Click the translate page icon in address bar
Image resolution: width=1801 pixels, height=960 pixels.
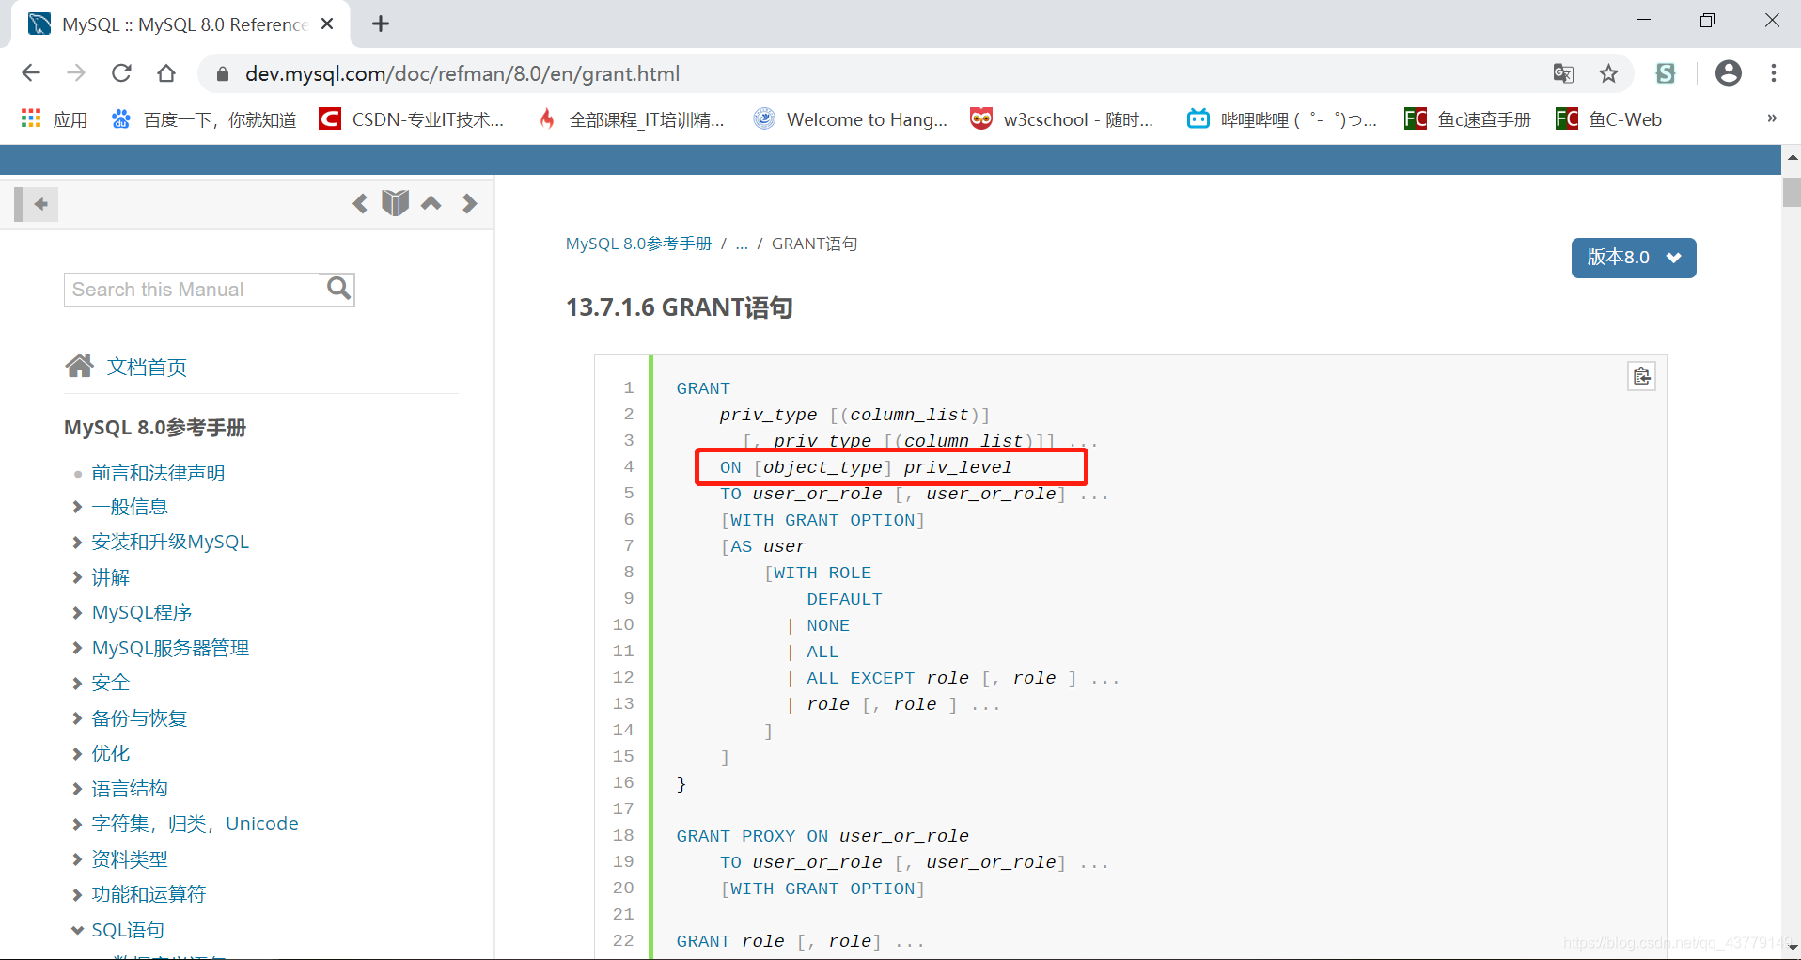[1563, 73]
